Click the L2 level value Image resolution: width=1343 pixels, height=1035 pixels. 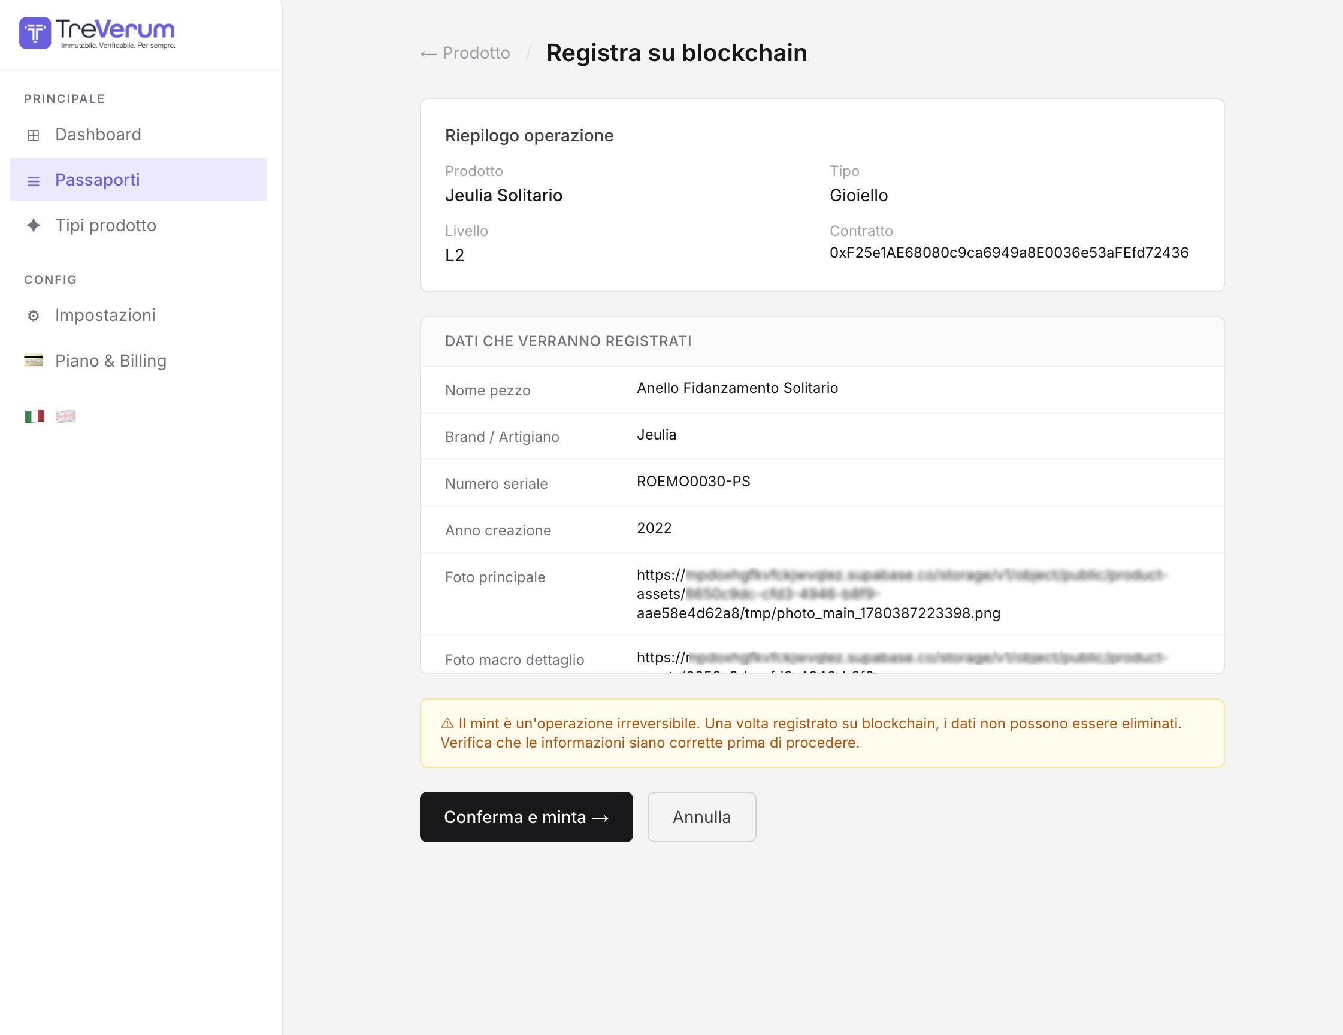(x=455, y=256)
